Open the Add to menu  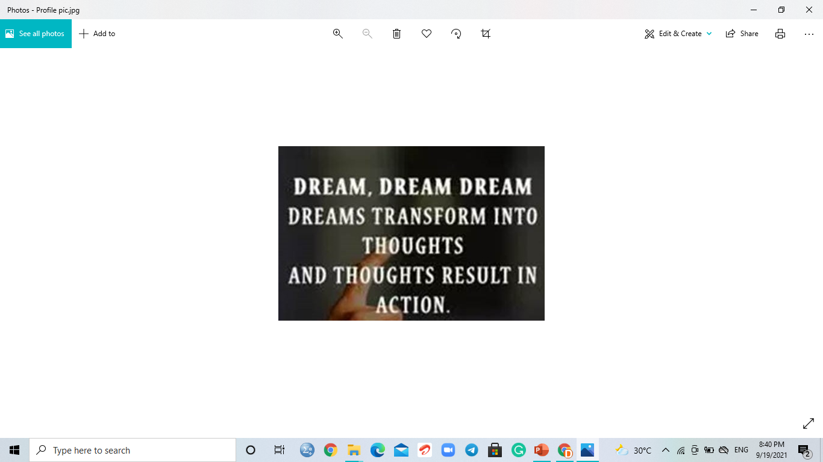97,34
